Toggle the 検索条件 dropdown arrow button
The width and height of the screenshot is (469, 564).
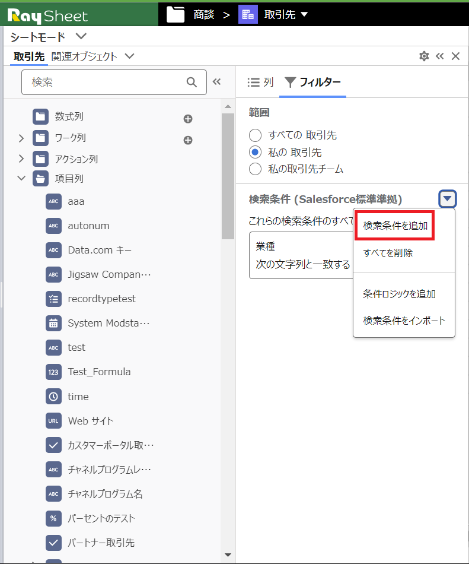click(x=447, y=198)
